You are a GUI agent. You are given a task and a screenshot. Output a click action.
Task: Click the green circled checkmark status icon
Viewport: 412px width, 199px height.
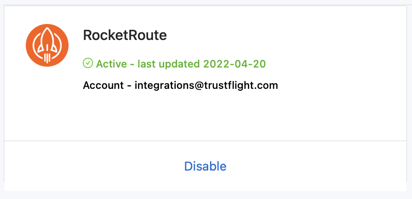click(88, 63)
